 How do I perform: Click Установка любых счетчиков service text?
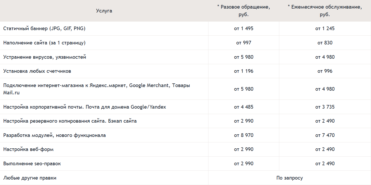[37, 71]
